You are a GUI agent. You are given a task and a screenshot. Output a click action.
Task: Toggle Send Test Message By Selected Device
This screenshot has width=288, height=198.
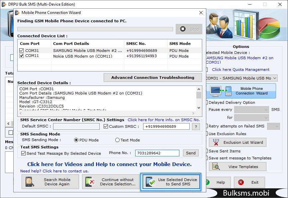pyautogui.click(x=23, y=153)
